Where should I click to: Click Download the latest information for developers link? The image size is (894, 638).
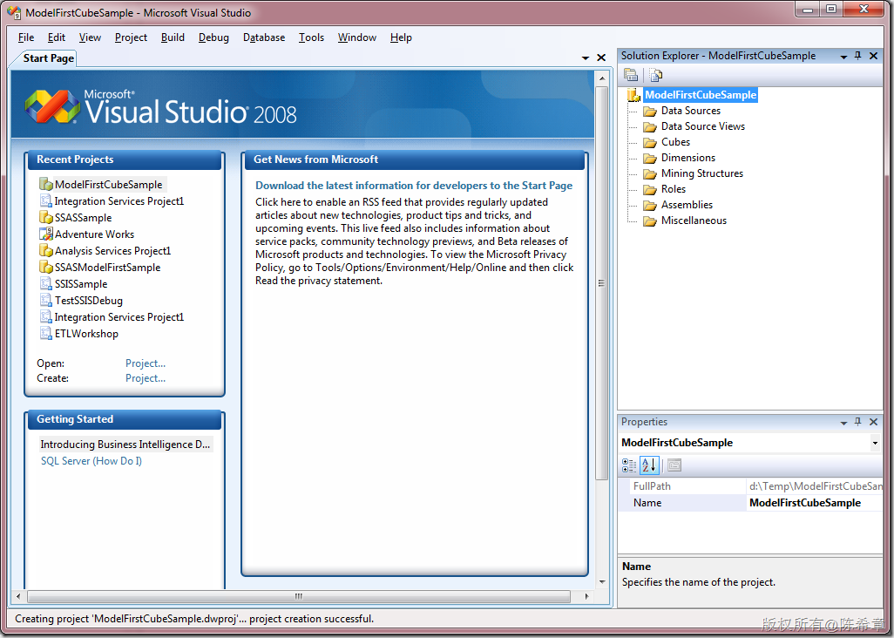point(414,186)
